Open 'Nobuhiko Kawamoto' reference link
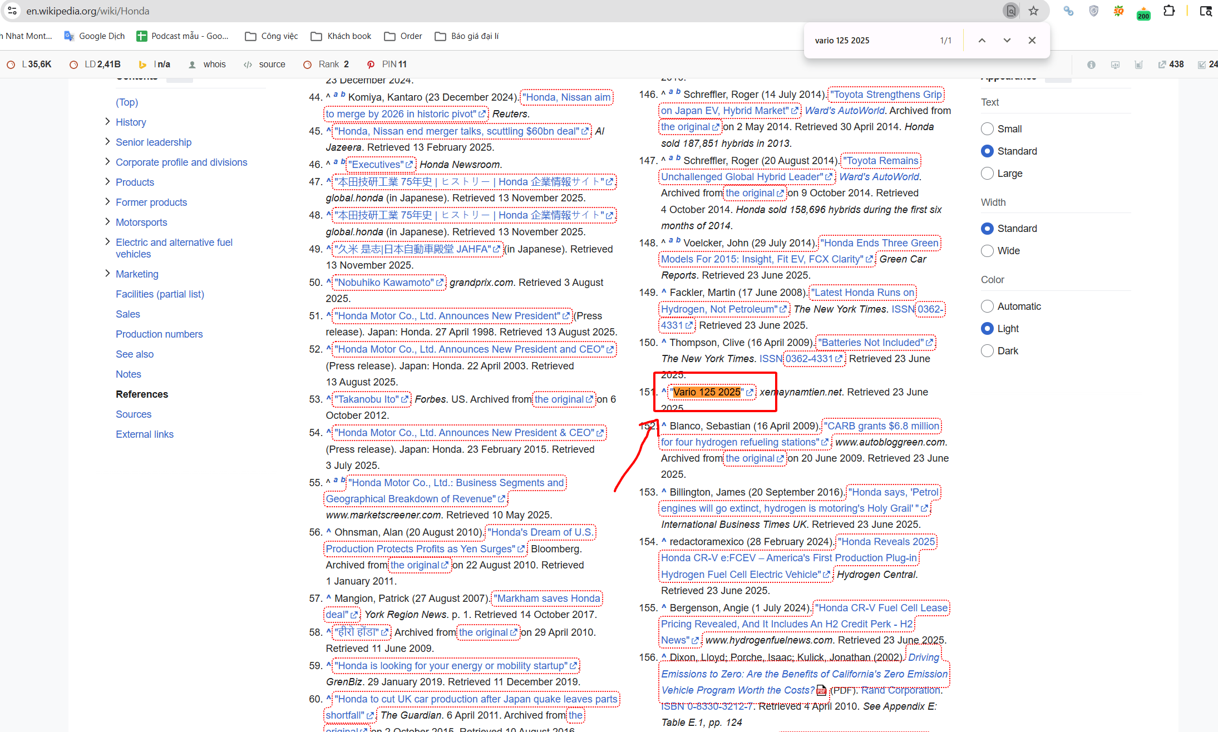This screenshot has width=1218, height=732. (x=389, y=283)
